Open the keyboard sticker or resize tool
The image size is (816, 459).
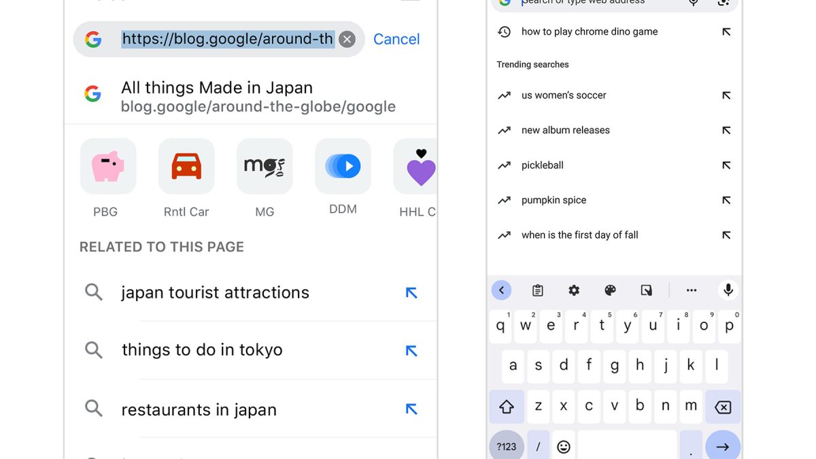[x=647, y=290]
